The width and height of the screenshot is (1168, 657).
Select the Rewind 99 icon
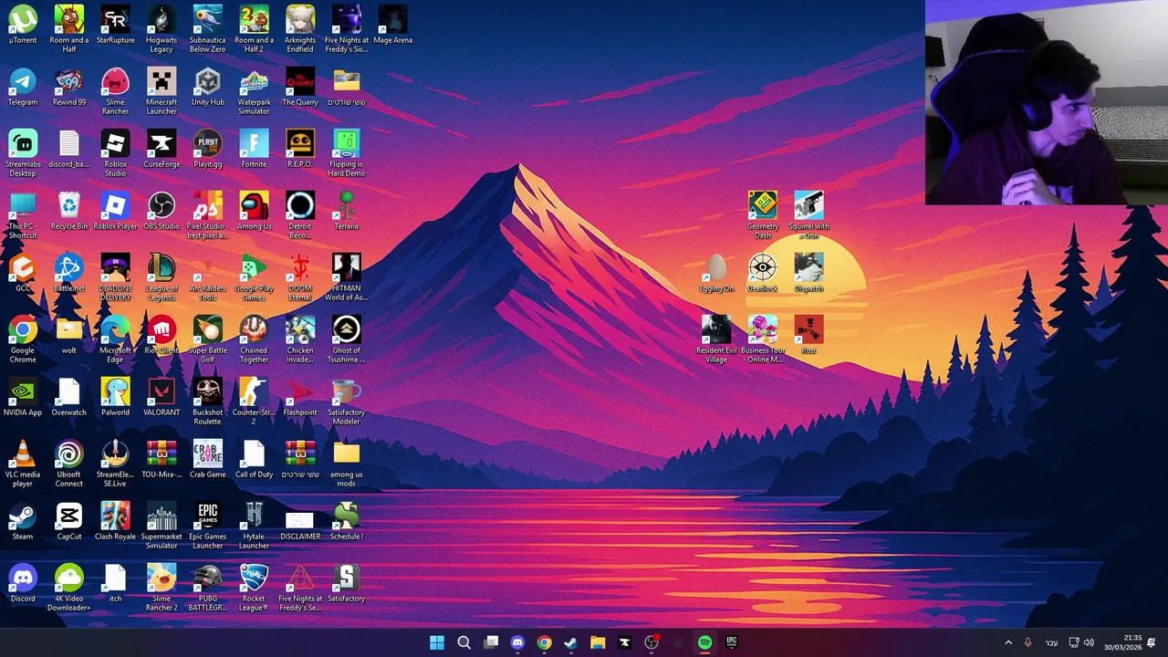[x=69, y=88]
